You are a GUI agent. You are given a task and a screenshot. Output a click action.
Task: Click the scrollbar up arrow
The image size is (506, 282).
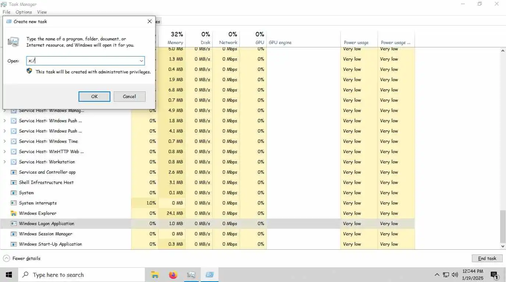(503, 51)
